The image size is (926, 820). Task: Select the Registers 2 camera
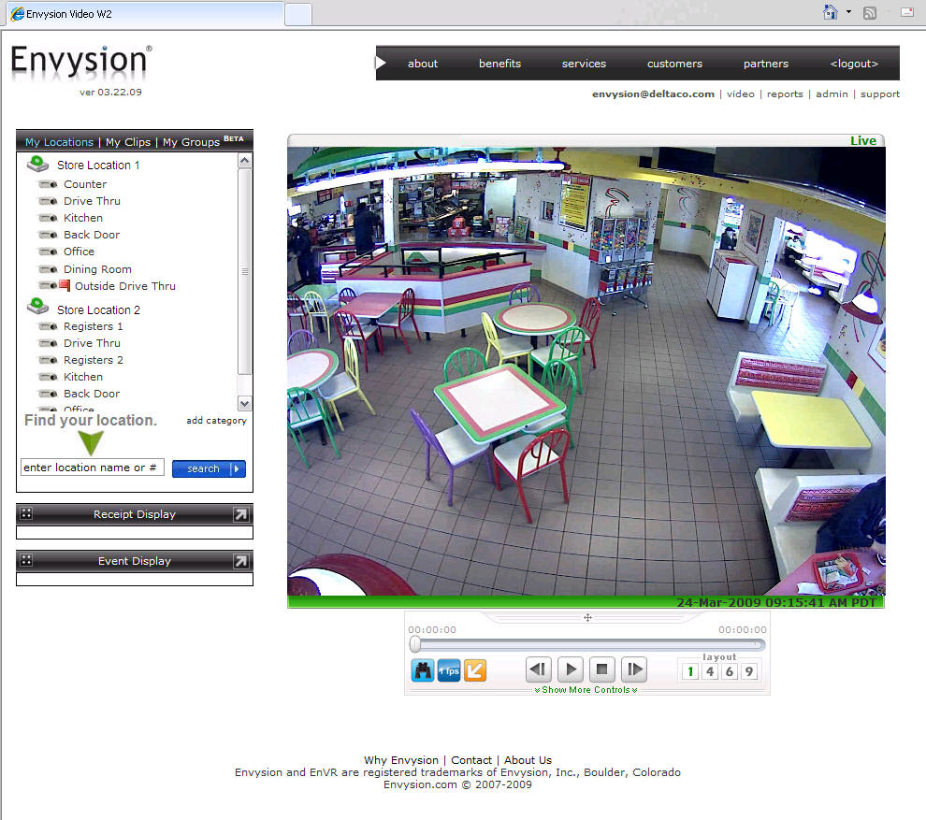pyautogui.click(x=94, y=360)
